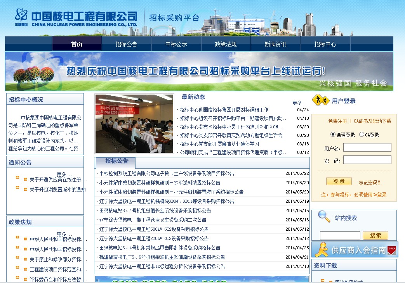Open 中核控制系统工程有限公司电子板卡生产线设备采购项目招标公告
This screenshot has height=283, width=405.
pos(167,173)
